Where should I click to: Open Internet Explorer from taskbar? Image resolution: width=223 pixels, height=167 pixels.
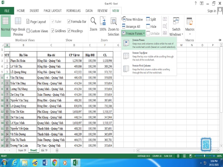point(14,163)
